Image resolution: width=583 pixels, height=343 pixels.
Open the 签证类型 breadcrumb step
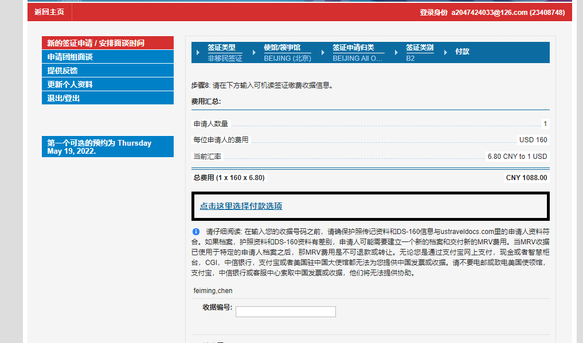tap(221, 48)
